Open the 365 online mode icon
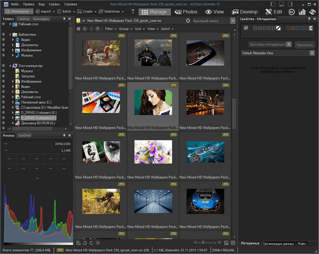319x254 pixels. pyautogui.click(x=292, y=11)
